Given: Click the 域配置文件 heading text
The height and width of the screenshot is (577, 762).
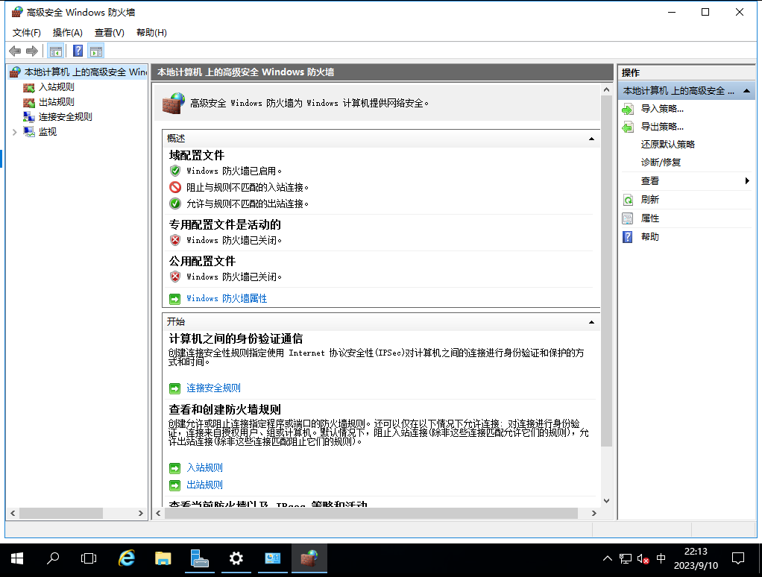Looking at the screenshot, I should click(x=197, y=155).
